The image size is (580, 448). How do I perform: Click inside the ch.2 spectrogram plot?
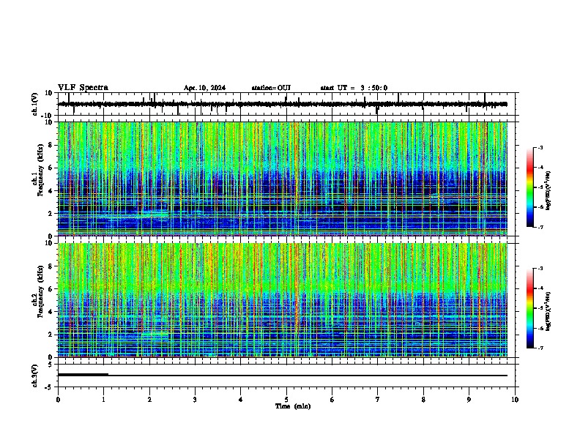[x=283, y=300]
